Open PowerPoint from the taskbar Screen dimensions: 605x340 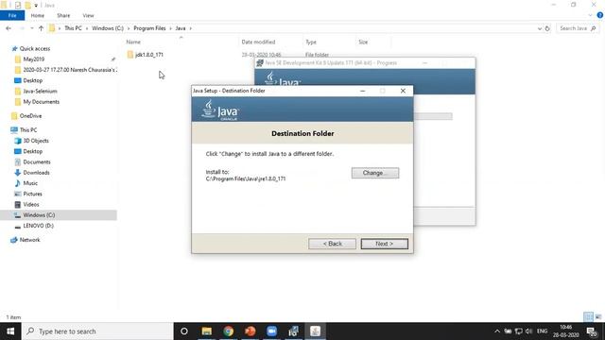coord(250,331)
